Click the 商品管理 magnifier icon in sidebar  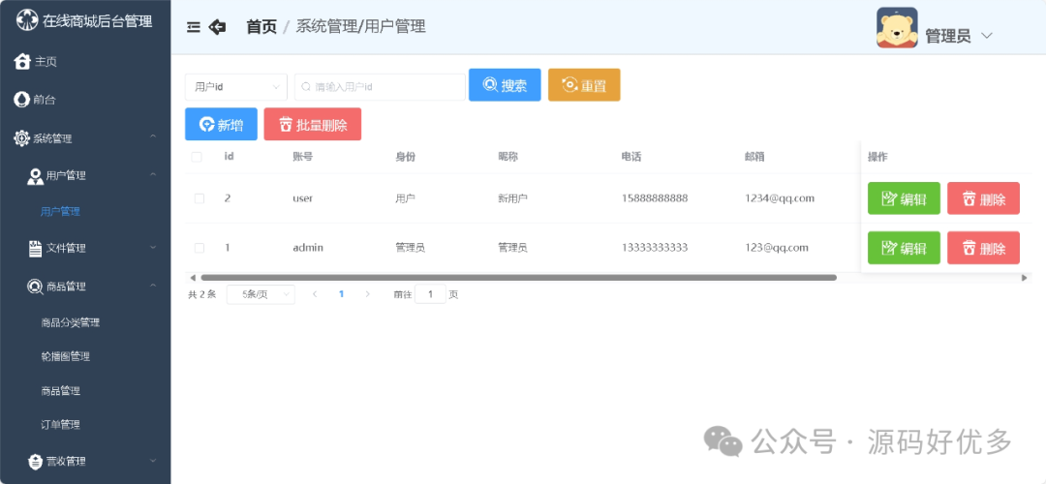pos(36,287)
